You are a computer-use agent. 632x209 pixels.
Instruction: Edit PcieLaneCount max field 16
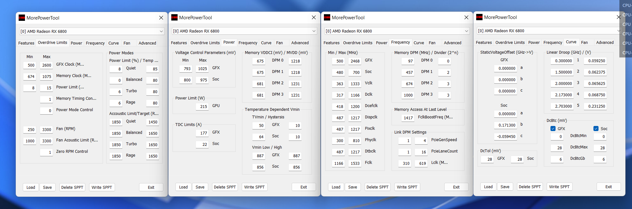[x=421, y=152]
